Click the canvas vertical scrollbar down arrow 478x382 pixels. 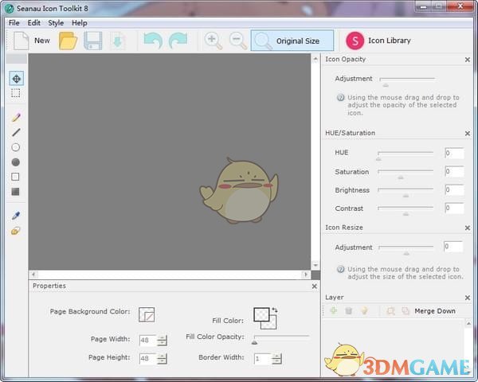tap(315, 265)
